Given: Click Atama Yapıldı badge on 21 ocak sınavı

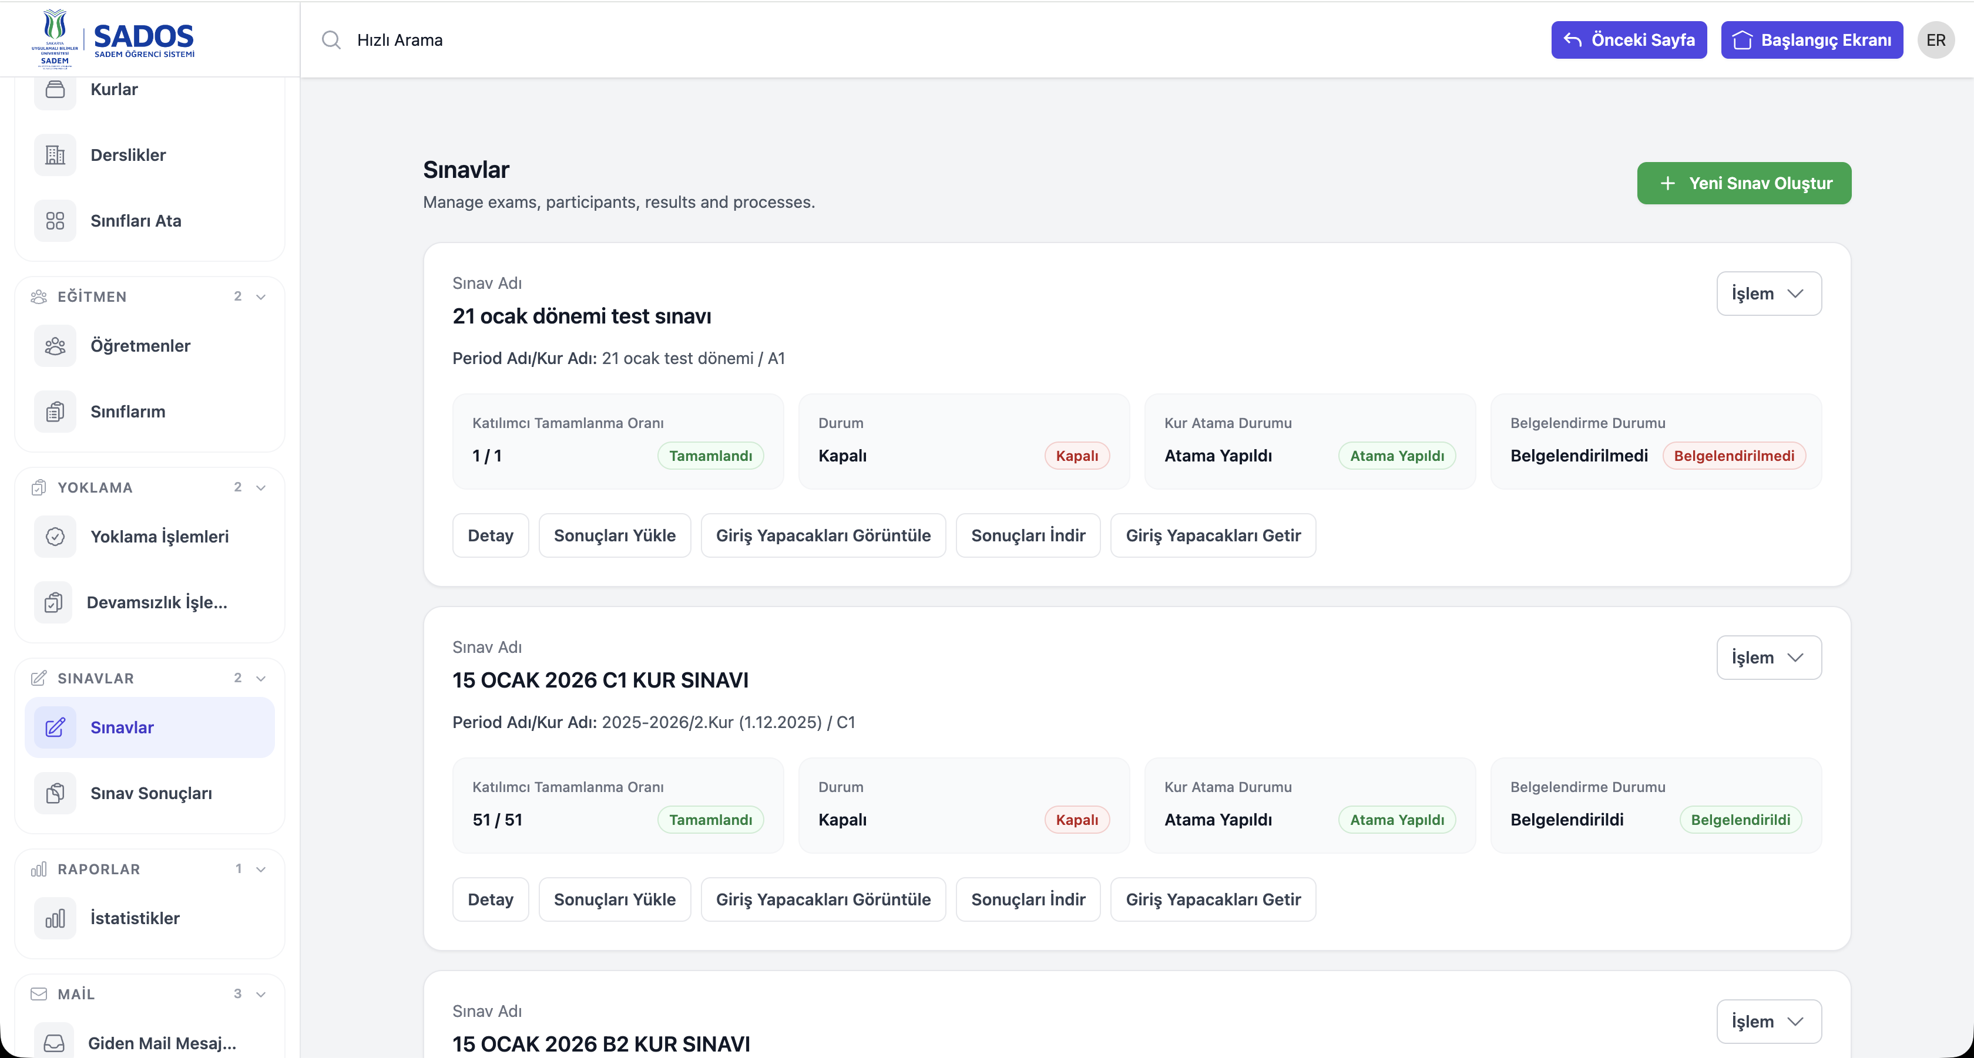Looking at the screenshot, I should (1397, 456).
